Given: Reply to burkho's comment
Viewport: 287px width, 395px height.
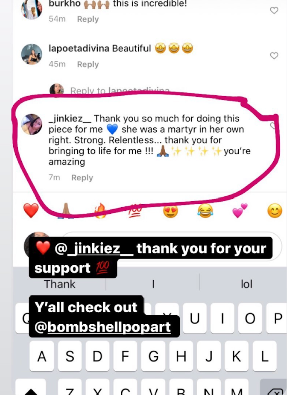Looking at the screenshot, I should tap(88, 19).
